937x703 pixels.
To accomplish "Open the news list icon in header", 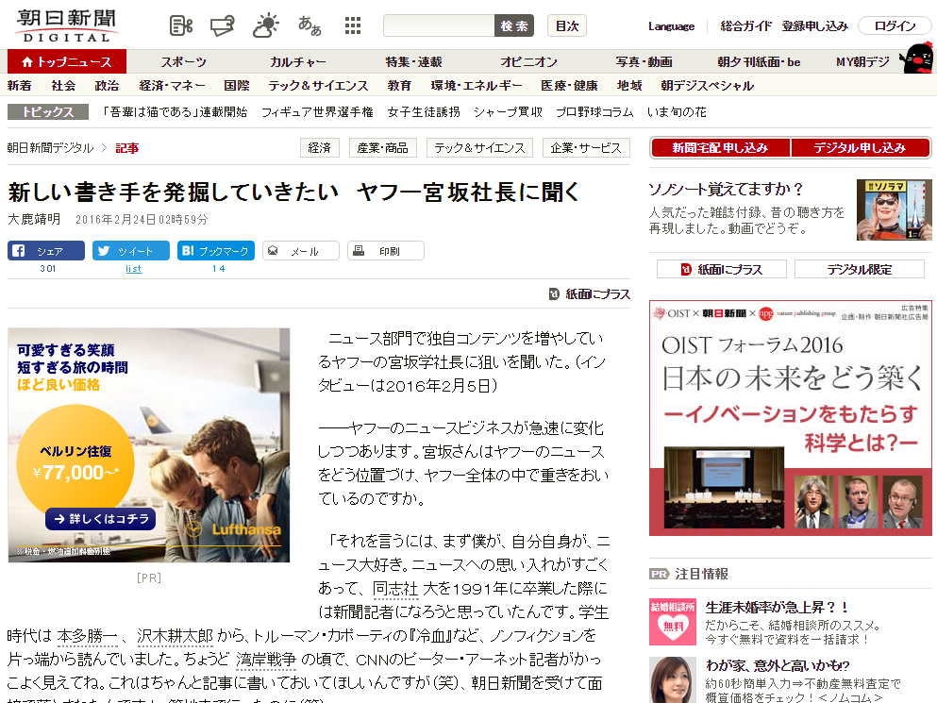I will pyautogui.click(x=181, y=26).
